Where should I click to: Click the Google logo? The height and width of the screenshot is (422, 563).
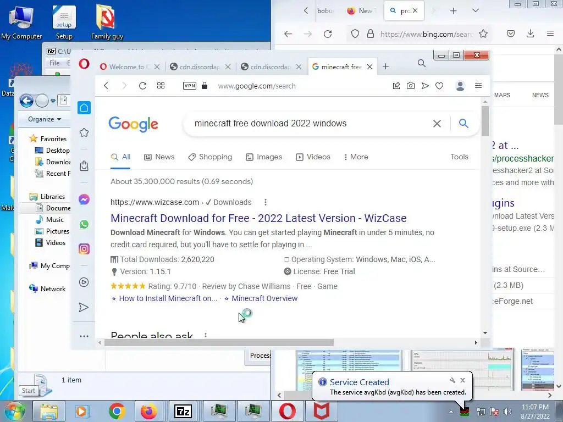tap(133, 124)
